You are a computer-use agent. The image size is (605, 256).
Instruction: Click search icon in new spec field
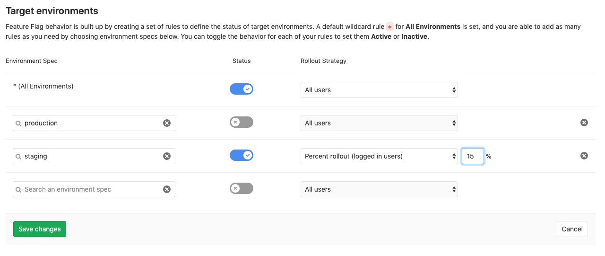pos(18,189)
